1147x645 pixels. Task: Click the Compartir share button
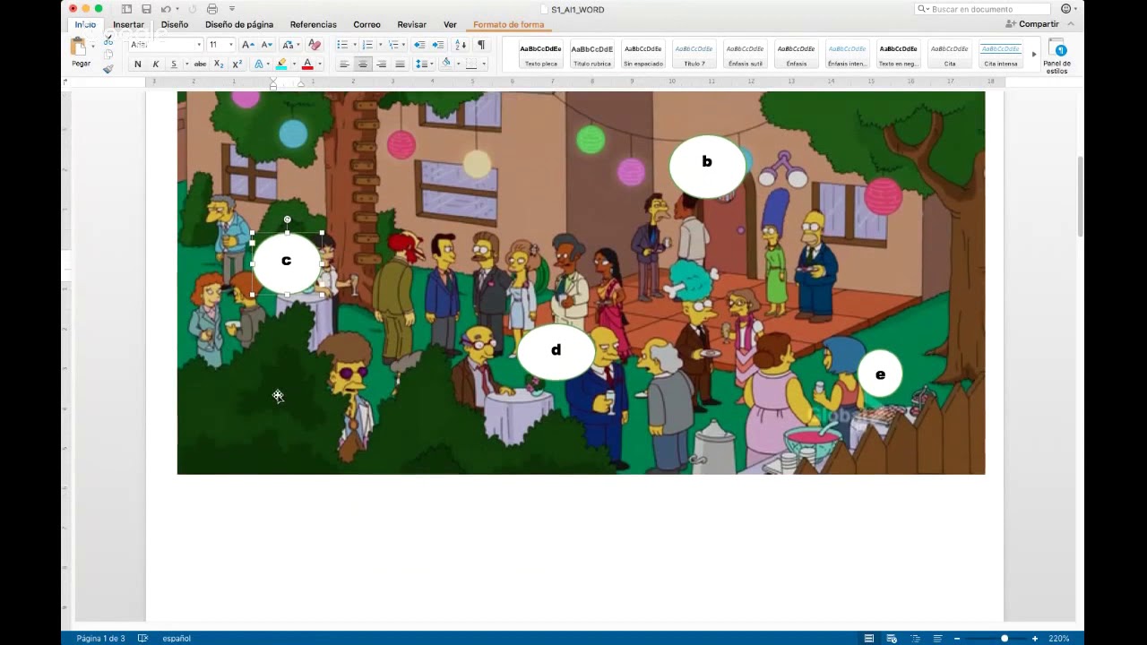(1033, 24)
